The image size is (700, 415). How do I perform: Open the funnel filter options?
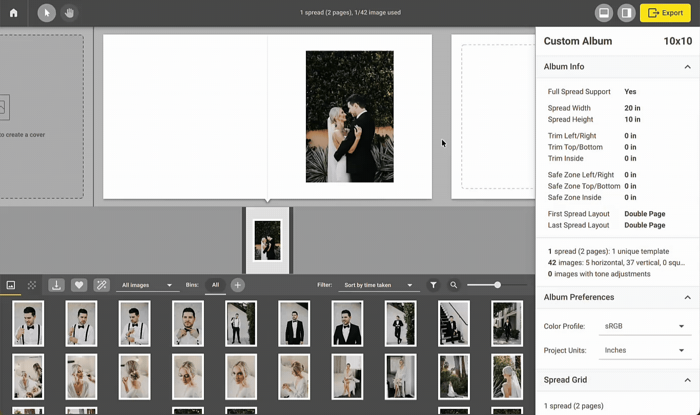tap(434, 285)
